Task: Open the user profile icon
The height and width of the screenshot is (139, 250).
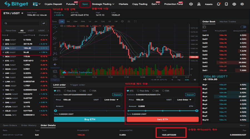Action: tap(199, 4)
